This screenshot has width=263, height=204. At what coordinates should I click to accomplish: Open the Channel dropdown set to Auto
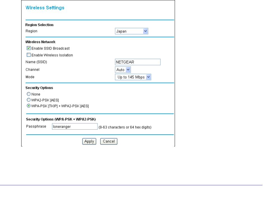pos(123,70)
